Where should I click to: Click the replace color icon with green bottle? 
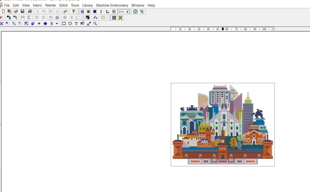(x=9, y=18)
